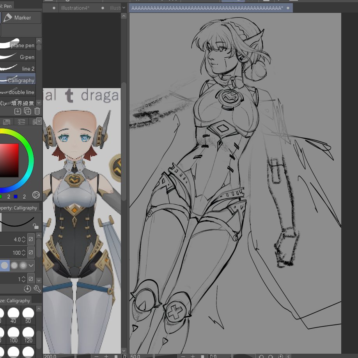The image size is (358, 358).
Task: Choose brush size preset 50
Action: (x=28, y=315)
